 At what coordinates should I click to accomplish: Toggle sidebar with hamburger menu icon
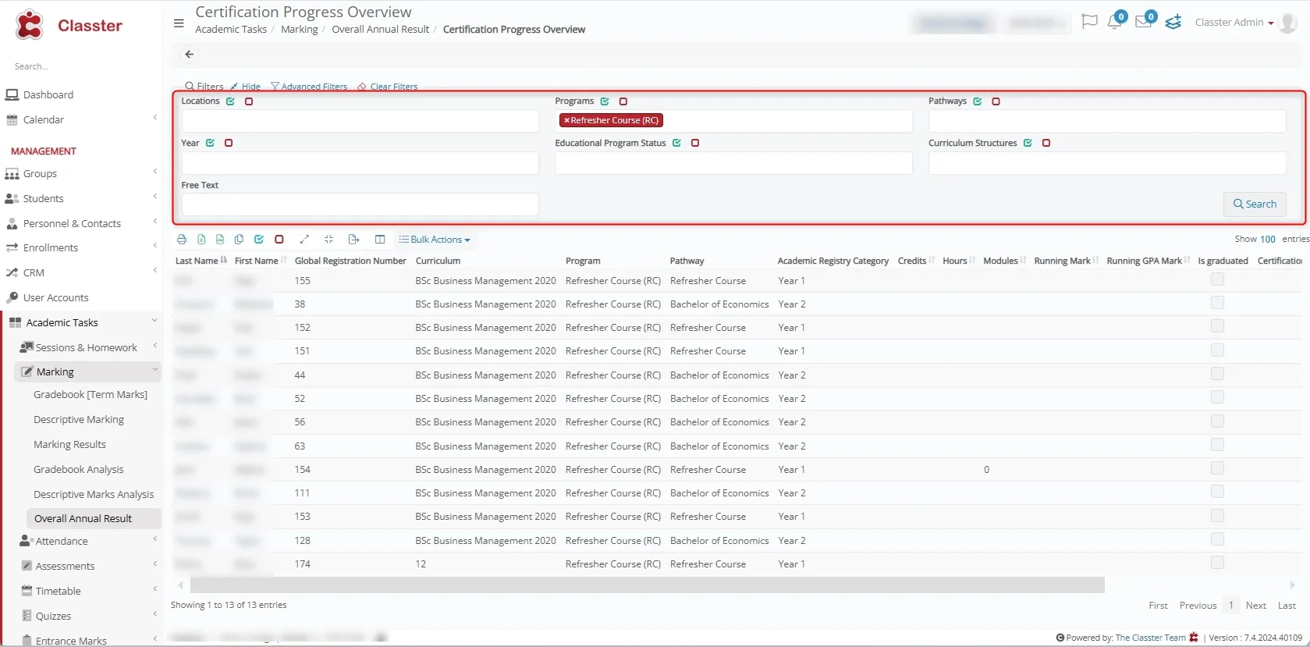[179, 23]
